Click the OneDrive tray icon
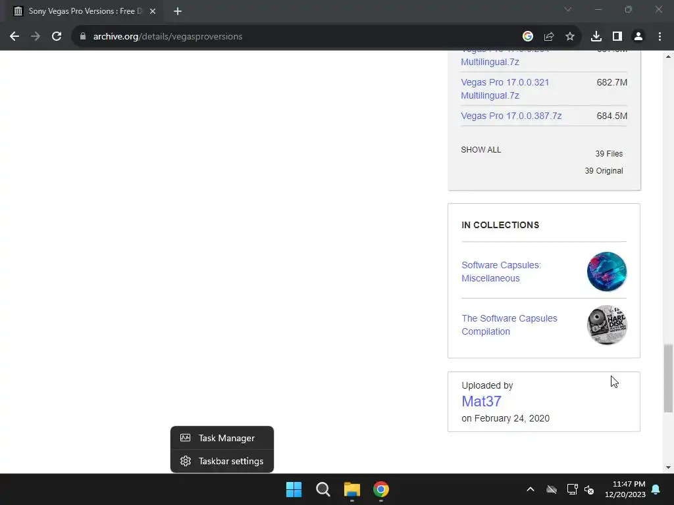 click(x=552, y=489)
